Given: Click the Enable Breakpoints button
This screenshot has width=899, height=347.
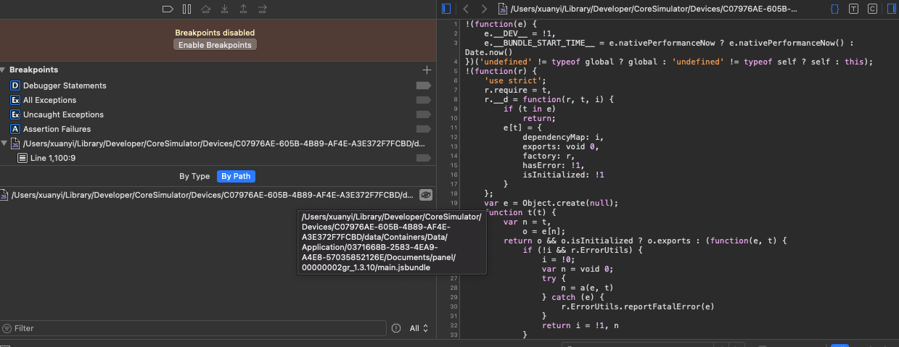Looking at the screenshot, I should 215,45.
